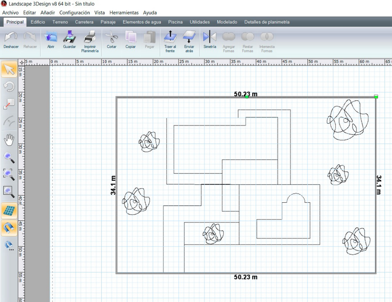
Task: Expand the Configuración menu
Action: [x=74, y=13]
